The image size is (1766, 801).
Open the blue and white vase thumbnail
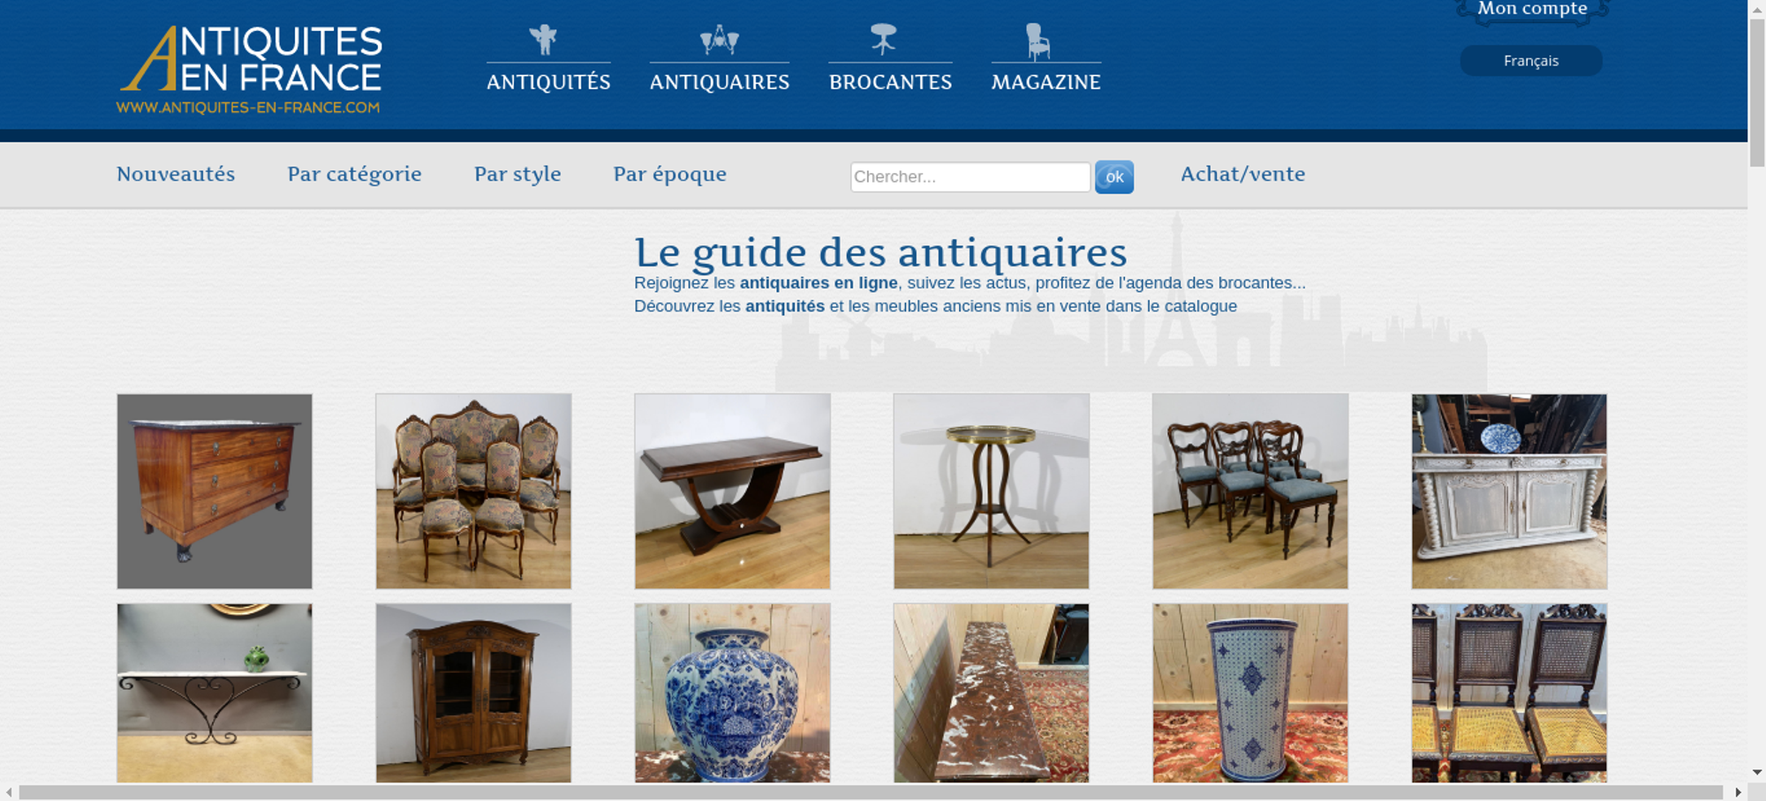(x=732, y=693)
